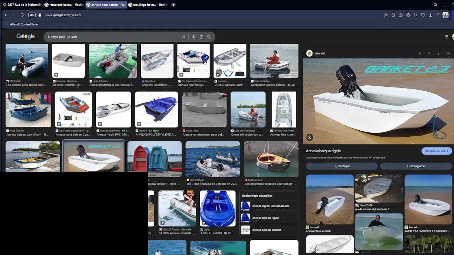Screen dimensions: 454x255
Task: Open Bateaux.com wooden dinghy thumbnail
Action: tap(271, 159)
